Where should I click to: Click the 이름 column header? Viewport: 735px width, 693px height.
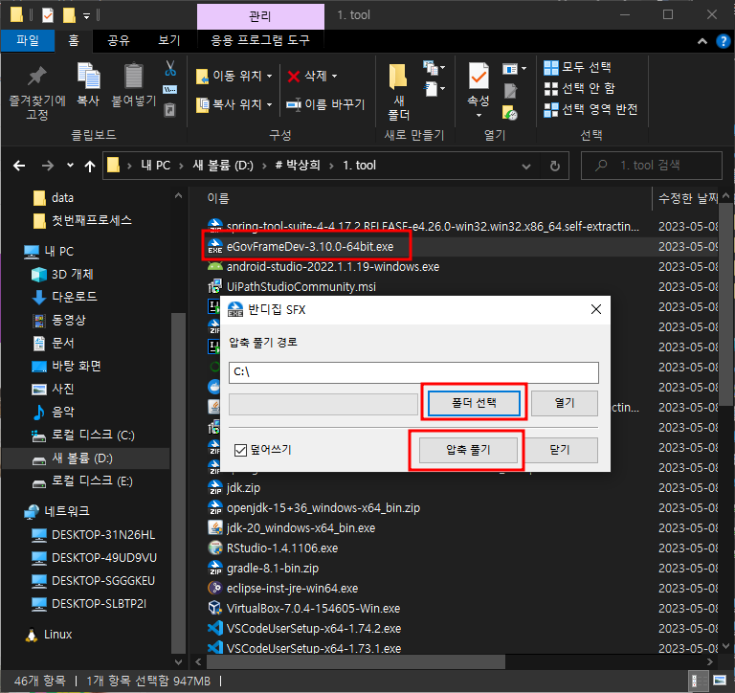click(x=218, y=198)
